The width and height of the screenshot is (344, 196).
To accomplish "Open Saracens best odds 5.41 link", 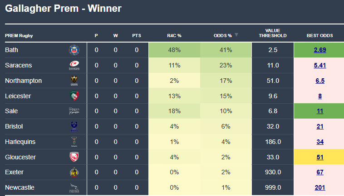I will pos(320,65).
